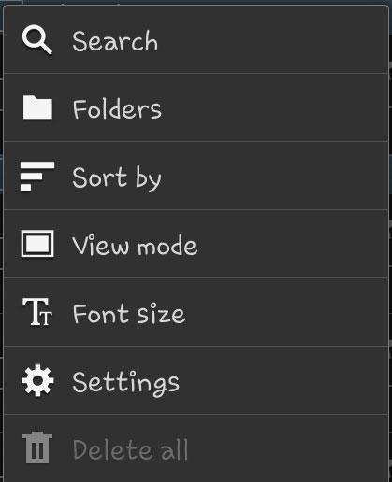
Task: Click the "Sort by" text label
Action: point(117,178)
